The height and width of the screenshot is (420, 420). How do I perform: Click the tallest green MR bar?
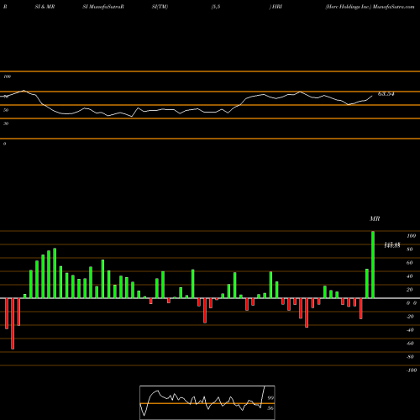(373, 265)
